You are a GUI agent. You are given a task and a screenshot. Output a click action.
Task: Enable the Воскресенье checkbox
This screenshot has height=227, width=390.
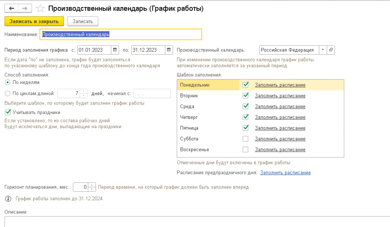[x=246, y=149]
